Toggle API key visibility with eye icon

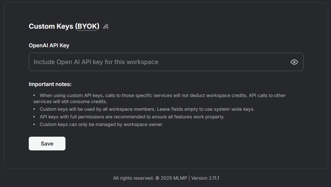tap(294, 62)
